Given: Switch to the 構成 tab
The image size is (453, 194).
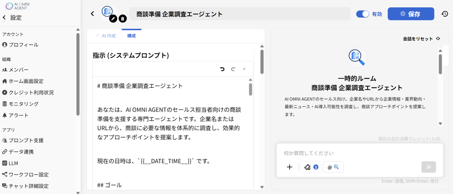Looking at the screenshot, I should (x=132, y=36).
